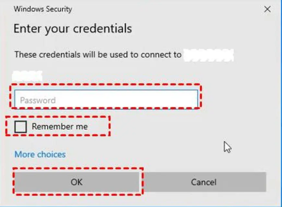The height and width of the screenshot is (207, 282).
Task: Expand additional sign-in options via More choices
Action: pos(40,154)
